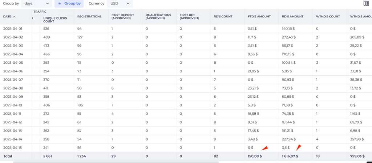Click the plus icon in Group by button

click(60, 4)
